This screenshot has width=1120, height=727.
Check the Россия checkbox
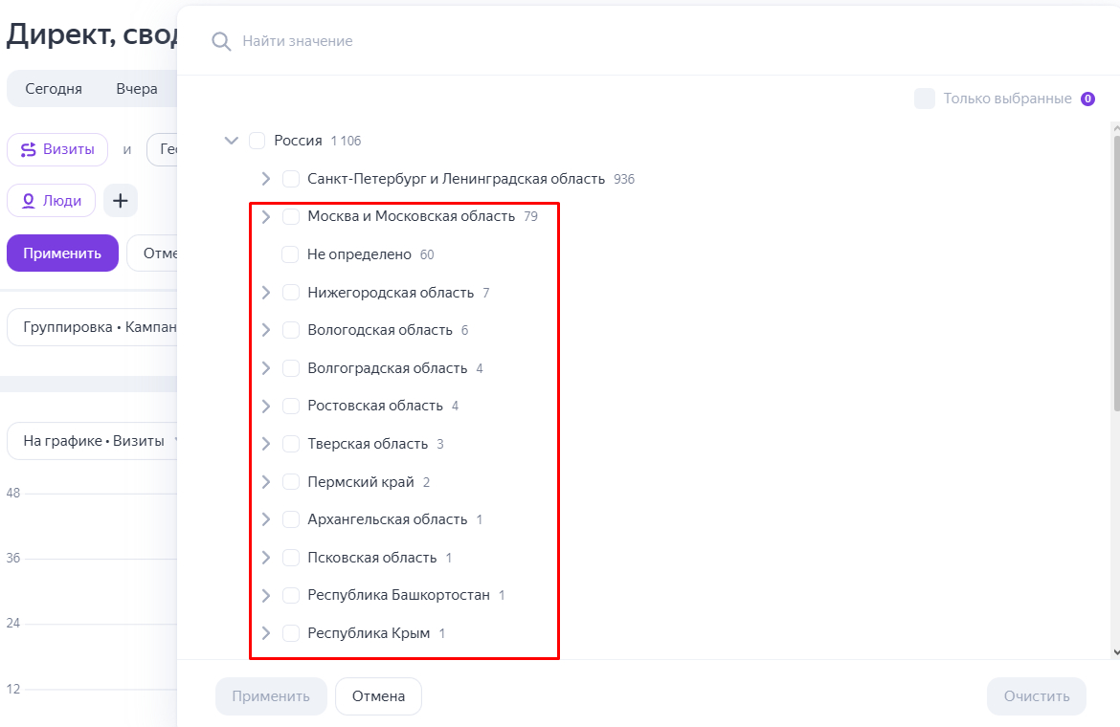coord(257,141)
